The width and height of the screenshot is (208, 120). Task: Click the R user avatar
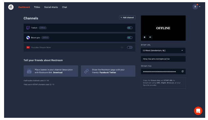[195, 7]
